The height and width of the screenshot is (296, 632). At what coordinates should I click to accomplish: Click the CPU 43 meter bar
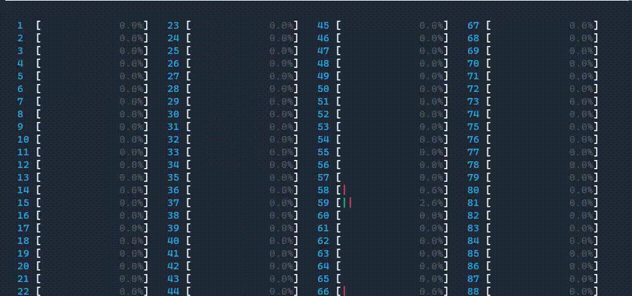[x=243, y=279]
